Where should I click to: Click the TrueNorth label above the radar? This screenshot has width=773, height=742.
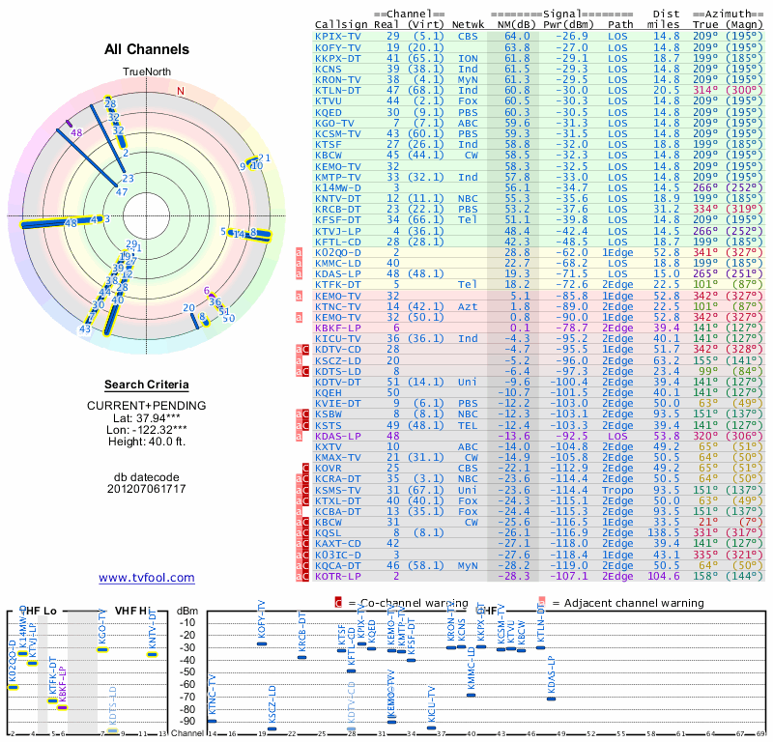(147, 72)
